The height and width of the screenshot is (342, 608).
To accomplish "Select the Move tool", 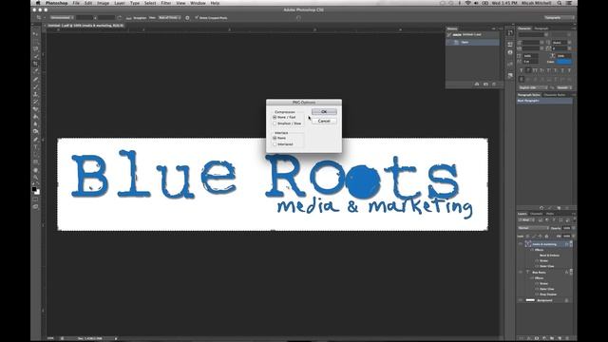I will click(x=36, y=34).
